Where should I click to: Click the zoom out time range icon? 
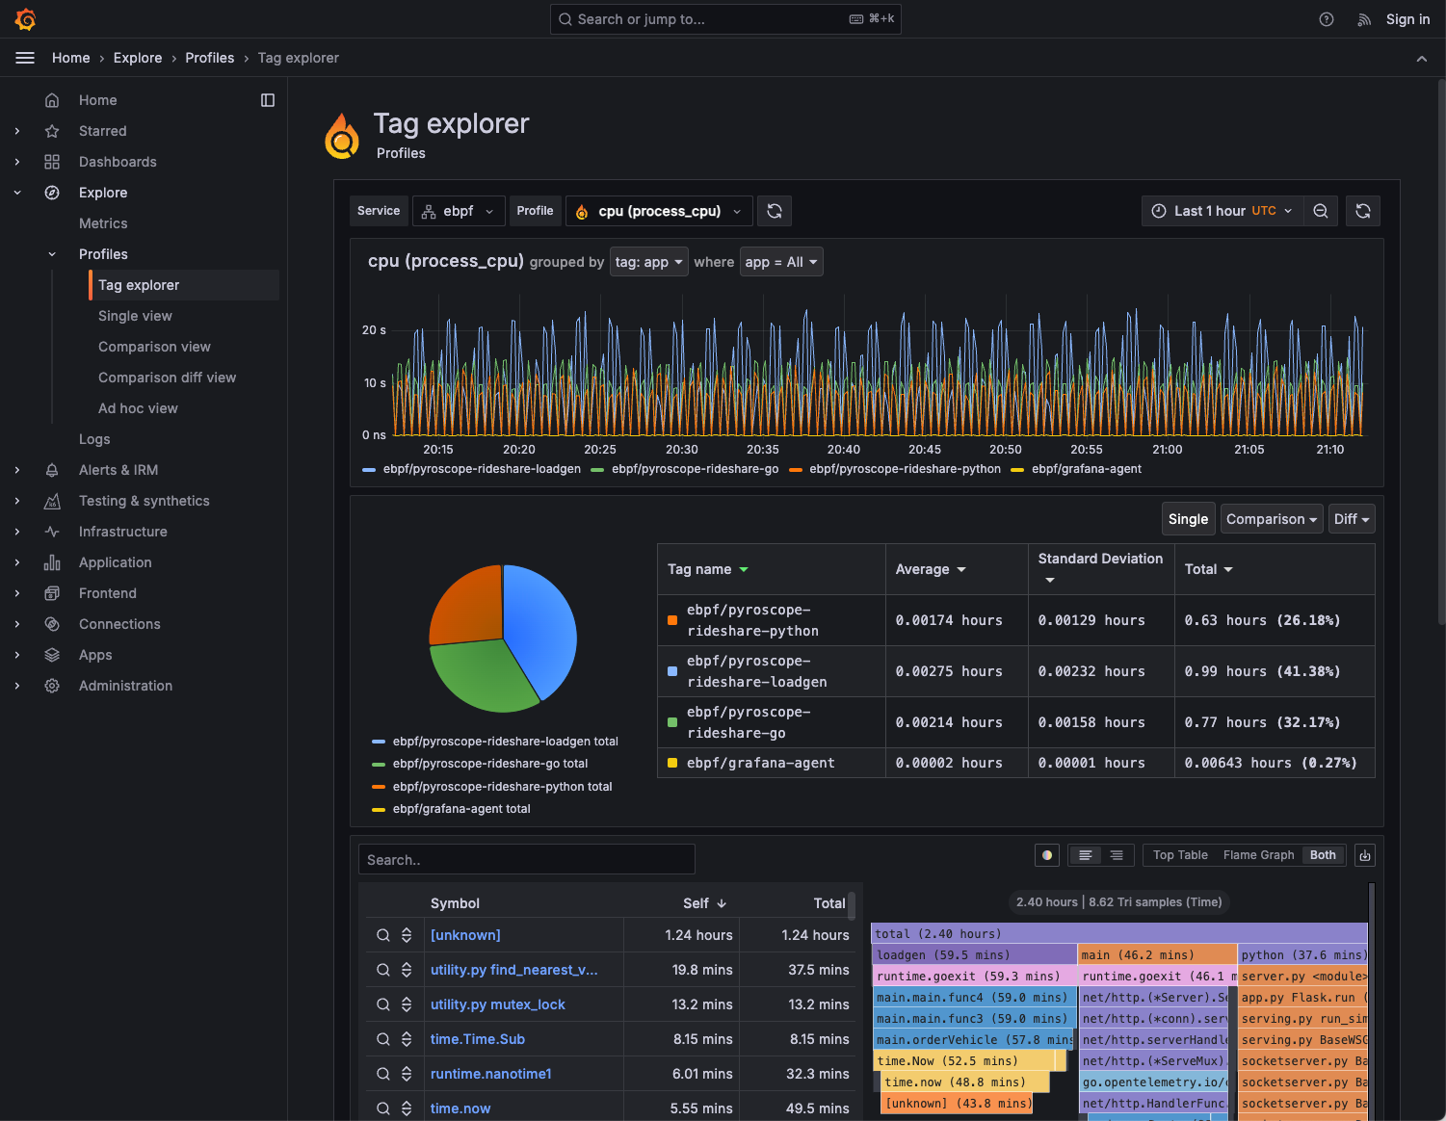point(1321,211)
